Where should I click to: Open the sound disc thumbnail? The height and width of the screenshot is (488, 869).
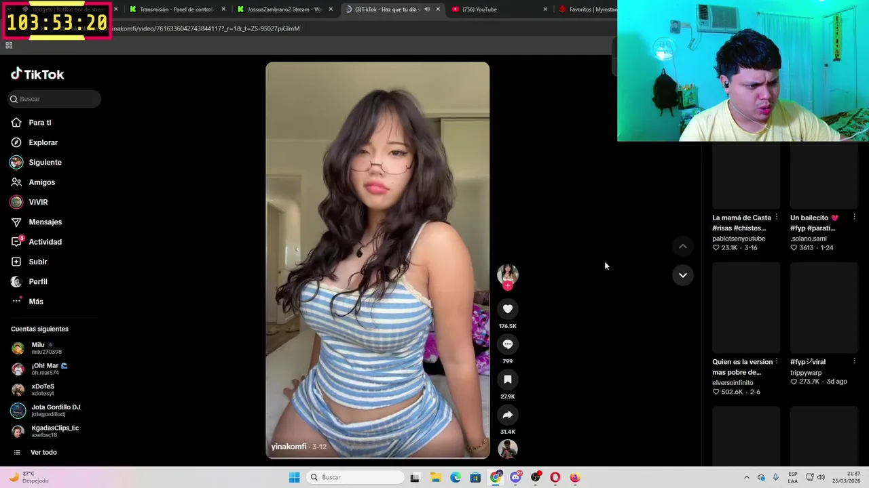(x=507, y=449)
